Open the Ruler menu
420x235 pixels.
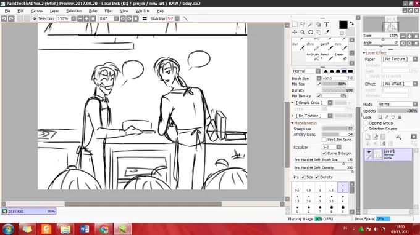coord(93,11)
